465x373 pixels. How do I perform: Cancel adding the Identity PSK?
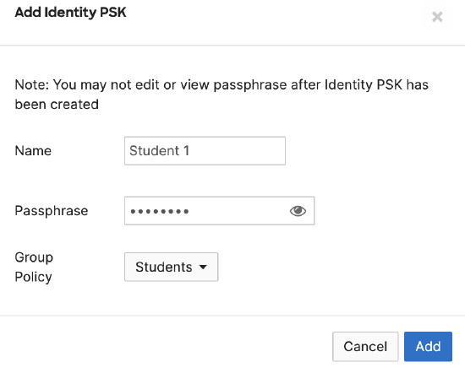[x=365, y=346]
